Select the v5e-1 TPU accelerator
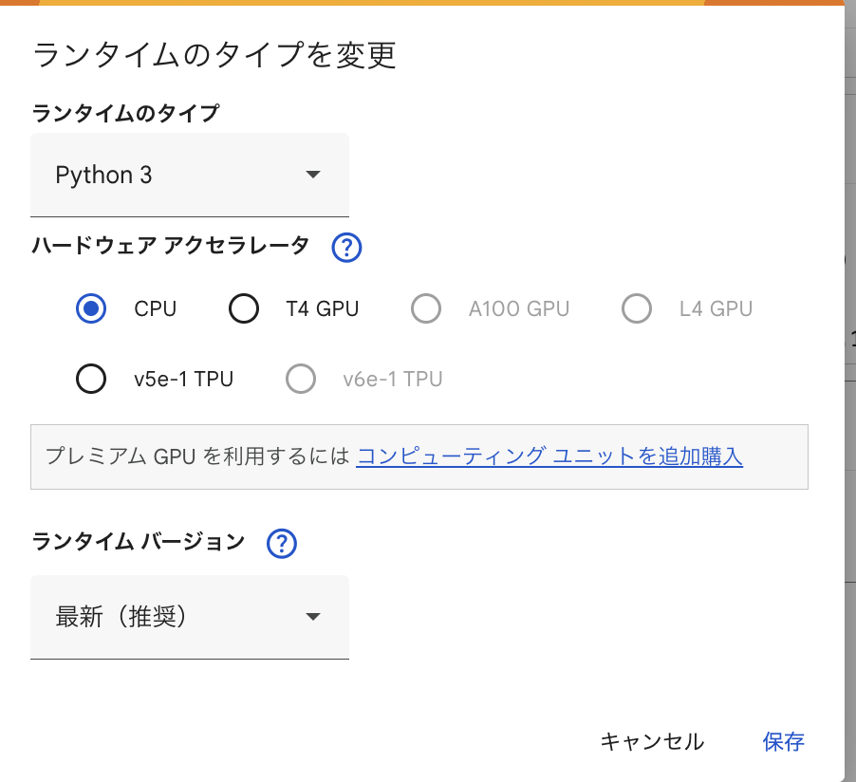This screenshot has height=782, width=856. click(90, 379)
